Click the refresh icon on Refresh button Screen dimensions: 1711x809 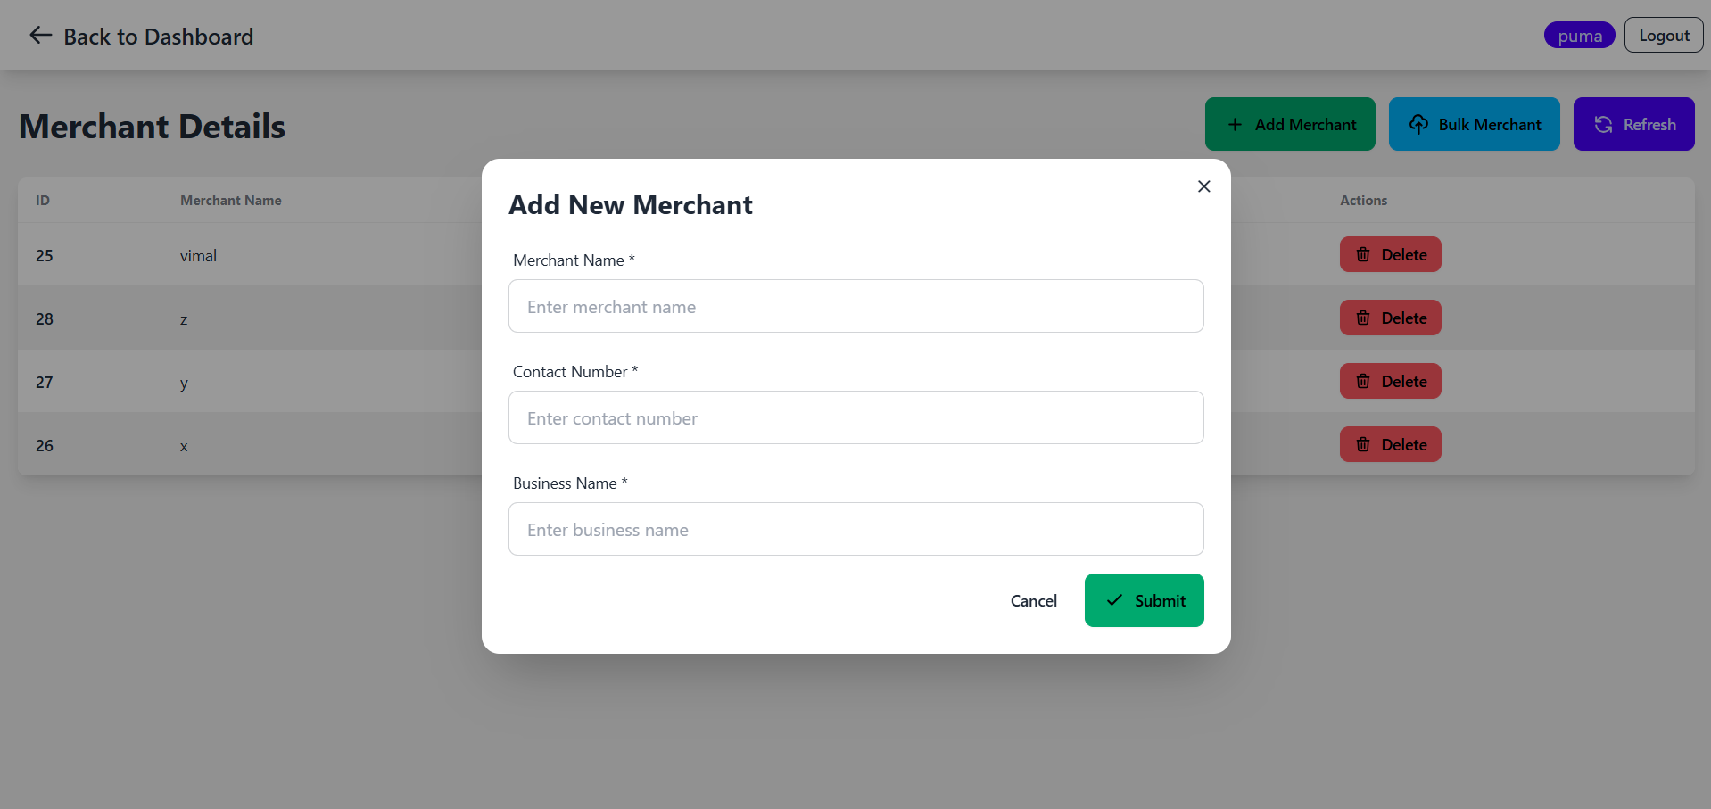[x=1602, y=124]
